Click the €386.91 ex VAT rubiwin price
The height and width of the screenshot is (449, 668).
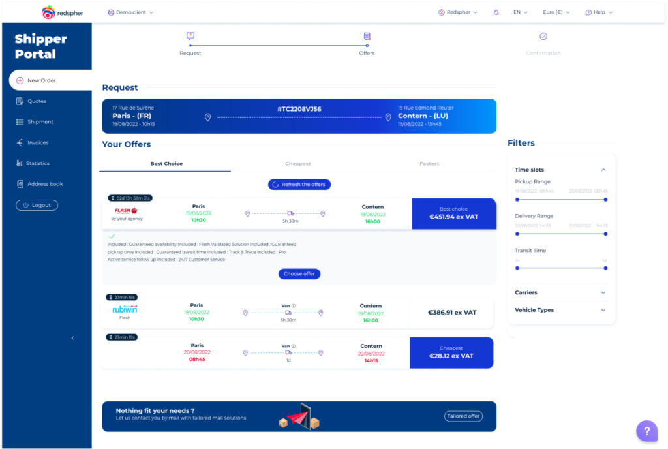tap(452, 313)
